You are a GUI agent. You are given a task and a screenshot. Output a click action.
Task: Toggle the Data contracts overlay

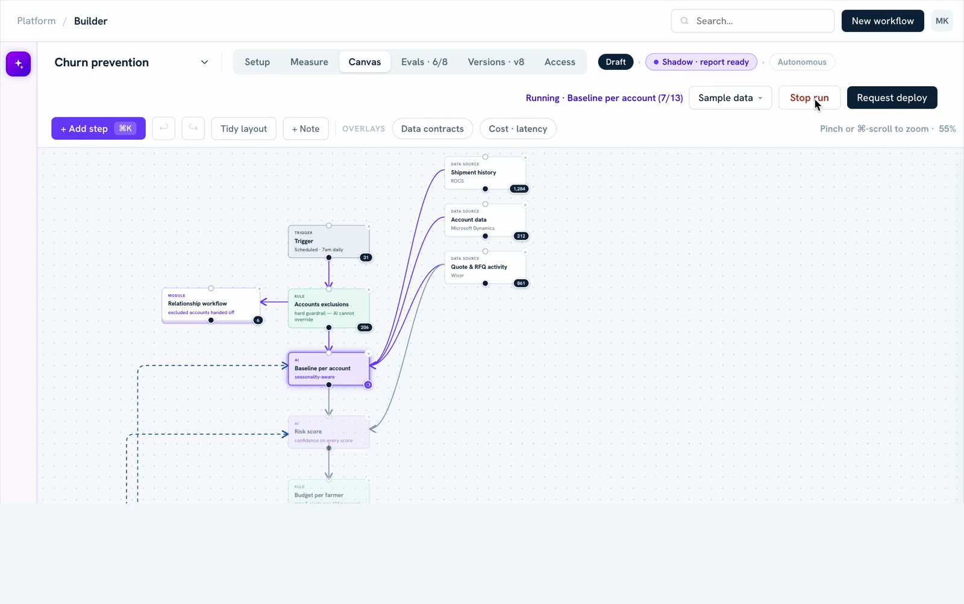[x=433, y=129]
